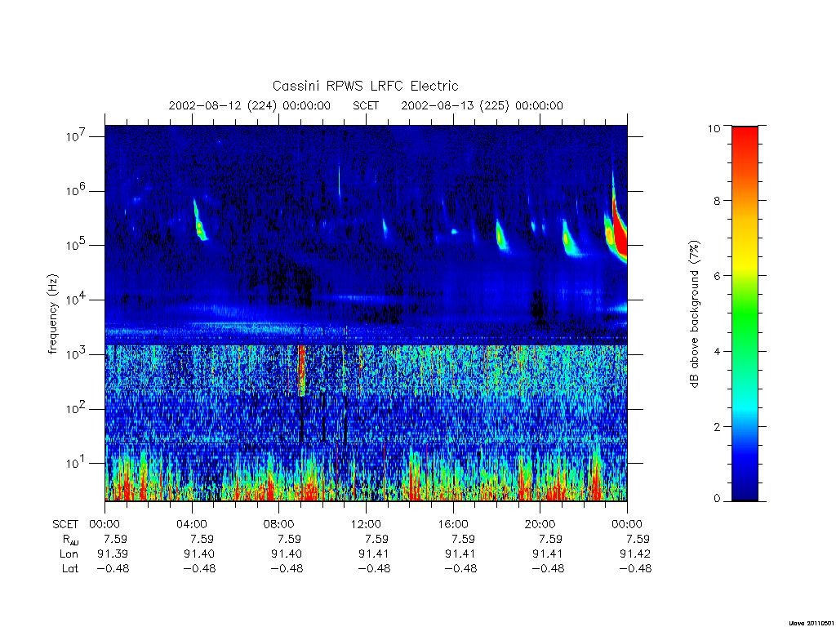Click the 20:00 time tick label

(540, 524)
